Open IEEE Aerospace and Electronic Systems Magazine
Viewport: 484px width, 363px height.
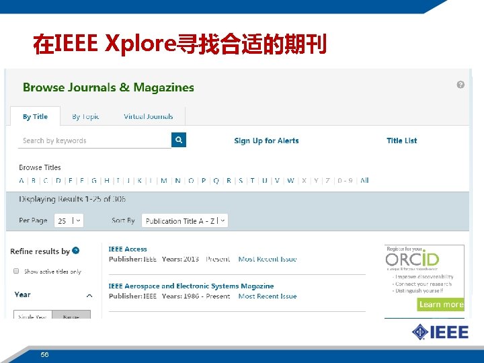[191, 286]
